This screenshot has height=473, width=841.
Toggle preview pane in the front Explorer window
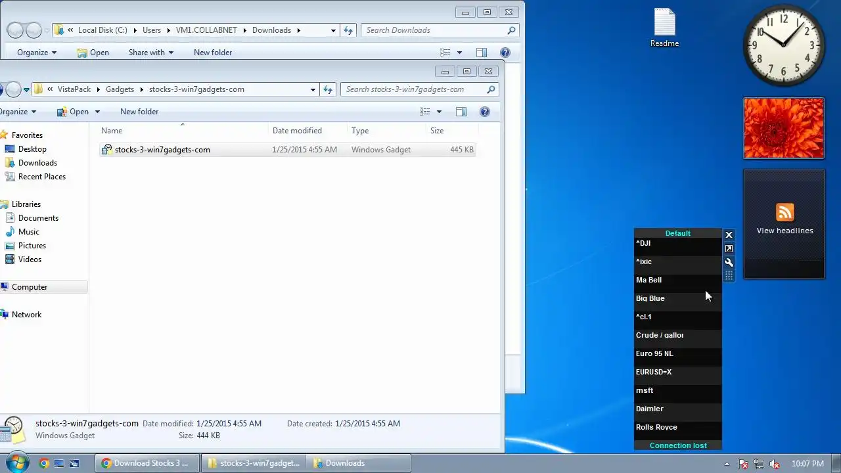point(461,112)
